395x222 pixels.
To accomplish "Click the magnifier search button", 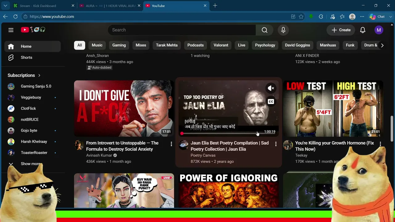I will click(x=264, y=30).
